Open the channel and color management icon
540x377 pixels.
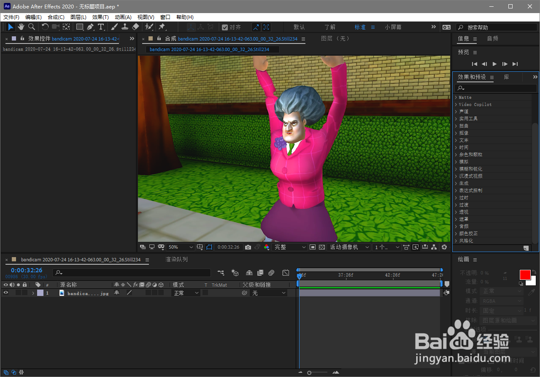(267, 247)
